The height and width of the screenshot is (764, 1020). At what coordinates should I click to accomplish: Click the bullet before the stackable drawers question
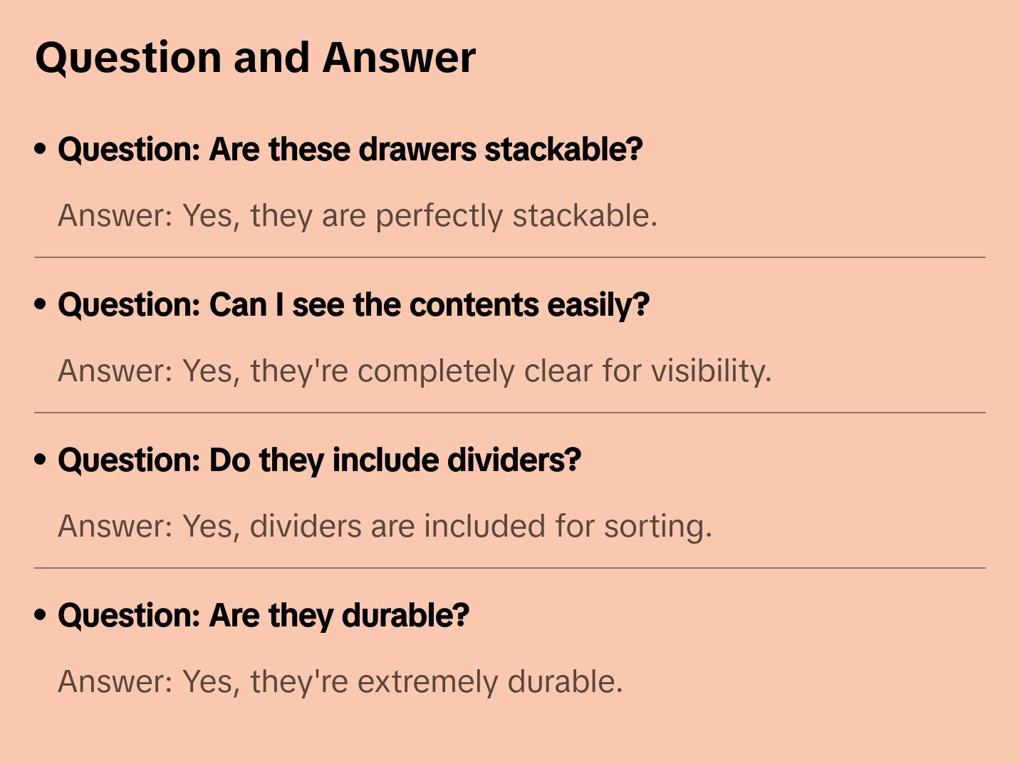[x=41, y=150]
